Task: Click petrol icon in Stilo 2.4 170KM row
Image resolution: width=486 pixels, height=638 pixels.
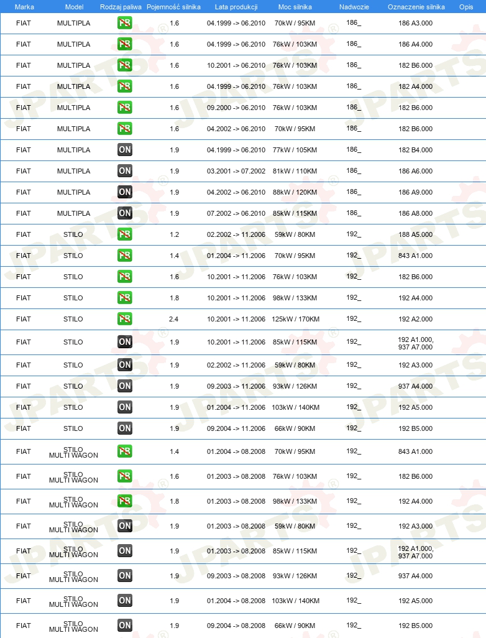Action: click(124, 319)
